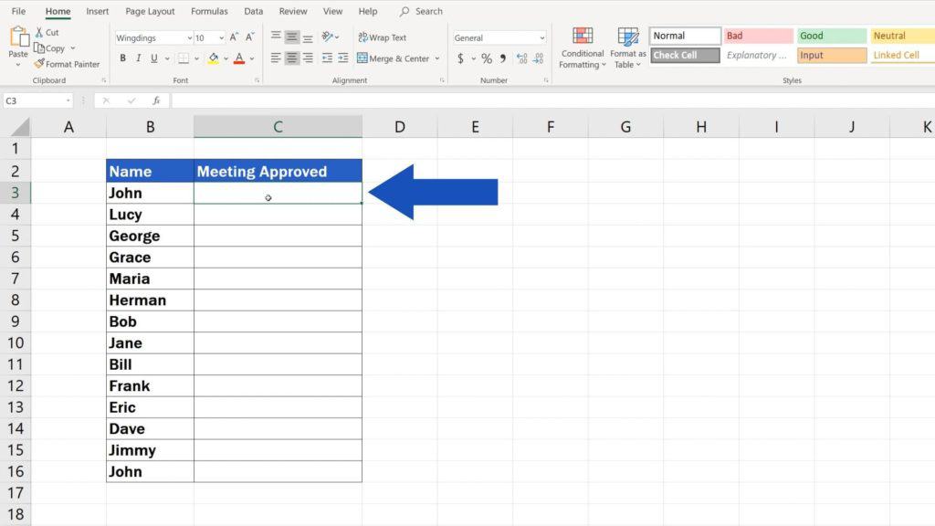Toggle Bold formatting

123,58
